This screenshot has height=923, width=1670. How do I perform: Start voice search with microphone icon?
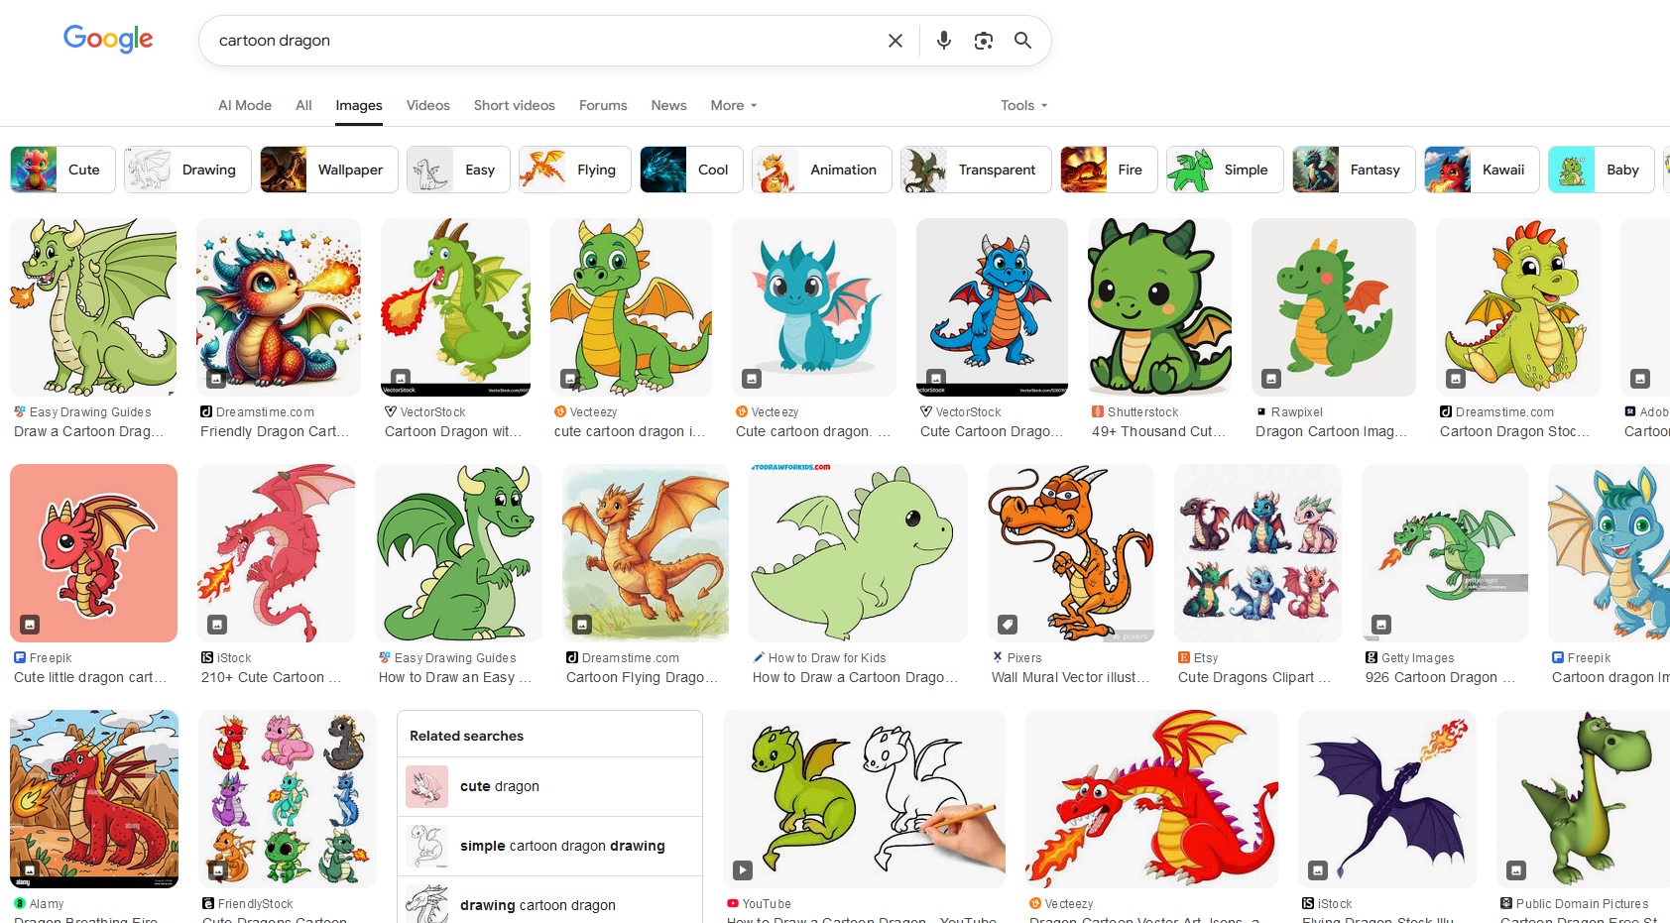pos(943,41)
